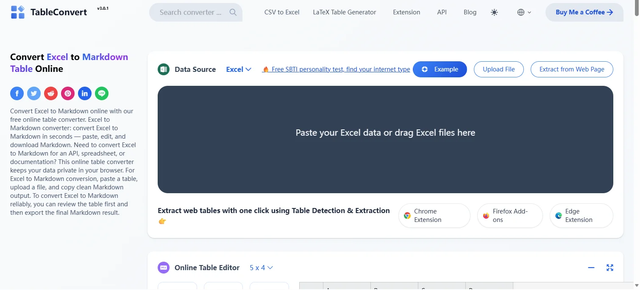
Task: Share the page on Twitter
Action: click(33, 93)
